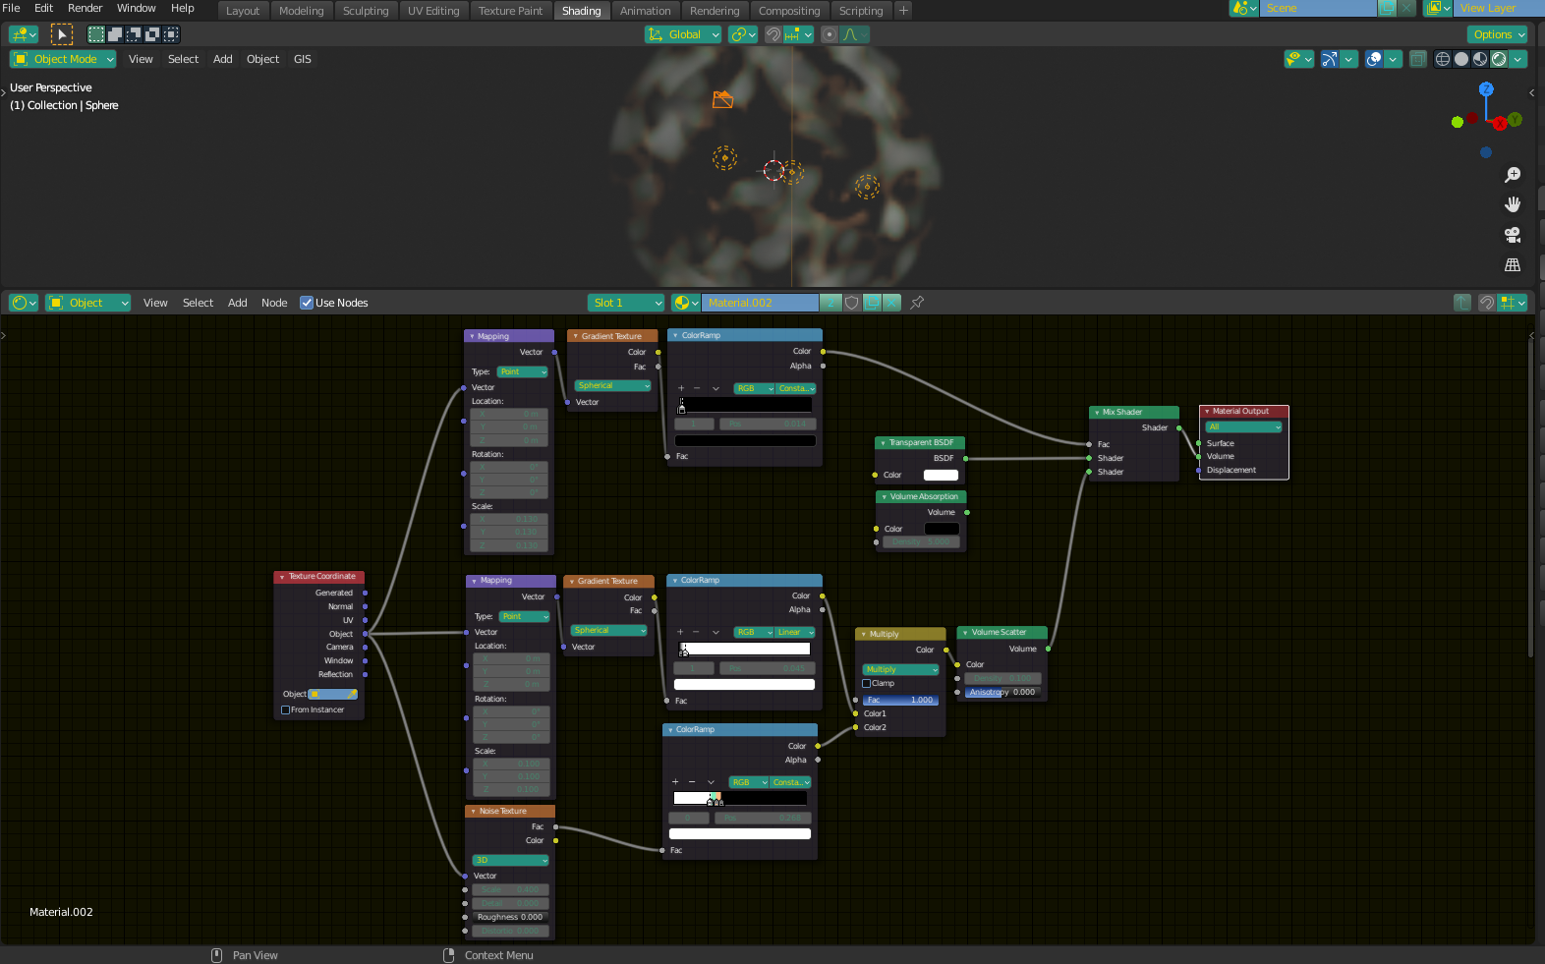This screenshot has height=964, width=1545.
Task: Open the Object Mode dropdown
Action: (x=63, y=59)
